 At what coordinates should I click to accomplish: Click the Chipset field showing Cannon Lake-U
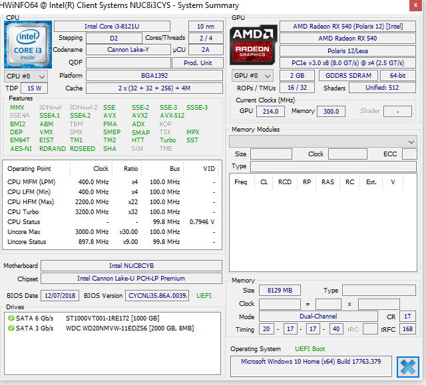click(130, 279)
